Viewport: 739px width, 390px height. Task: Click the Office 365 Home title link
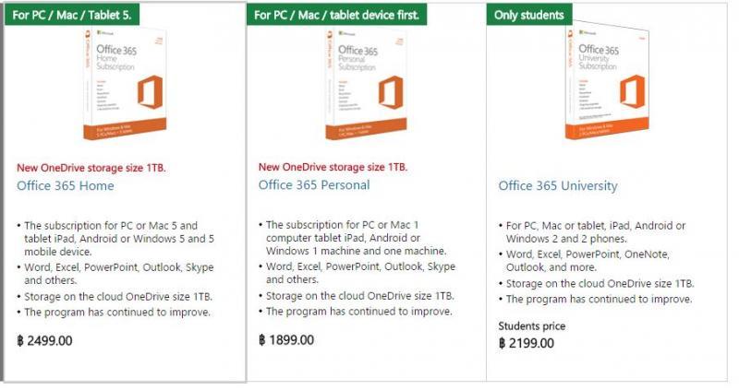coord(66,186)
